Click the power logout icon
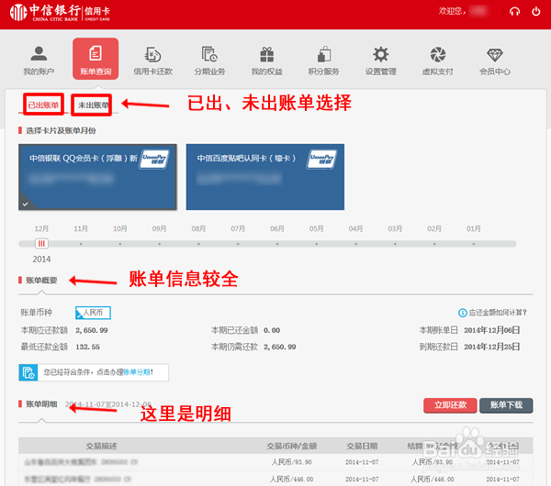 point(536,12)
